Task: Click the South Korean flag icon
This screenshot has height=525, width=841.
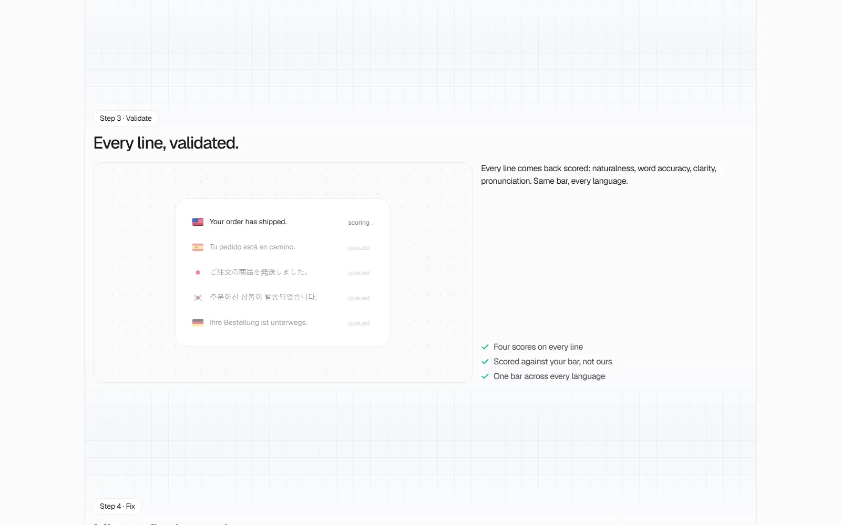Action: (x=198, y=298)
